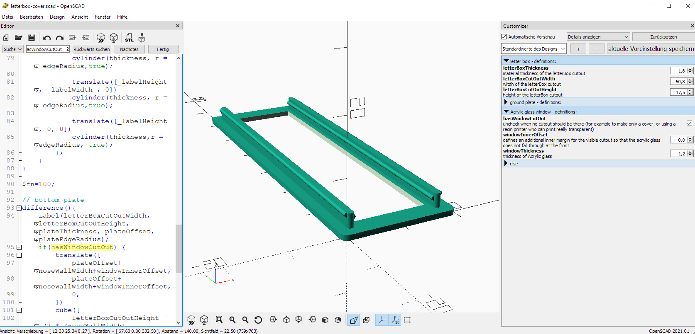
Task: Open the Standardwerte des Designs preset dropdown
Action: 533,49
